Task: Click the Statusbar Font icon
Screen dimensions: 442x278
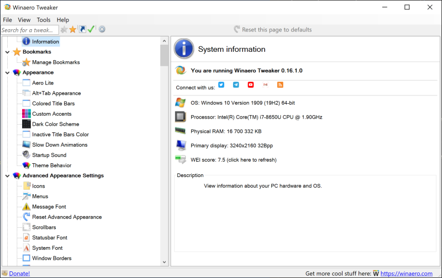Action: point(26,238)
